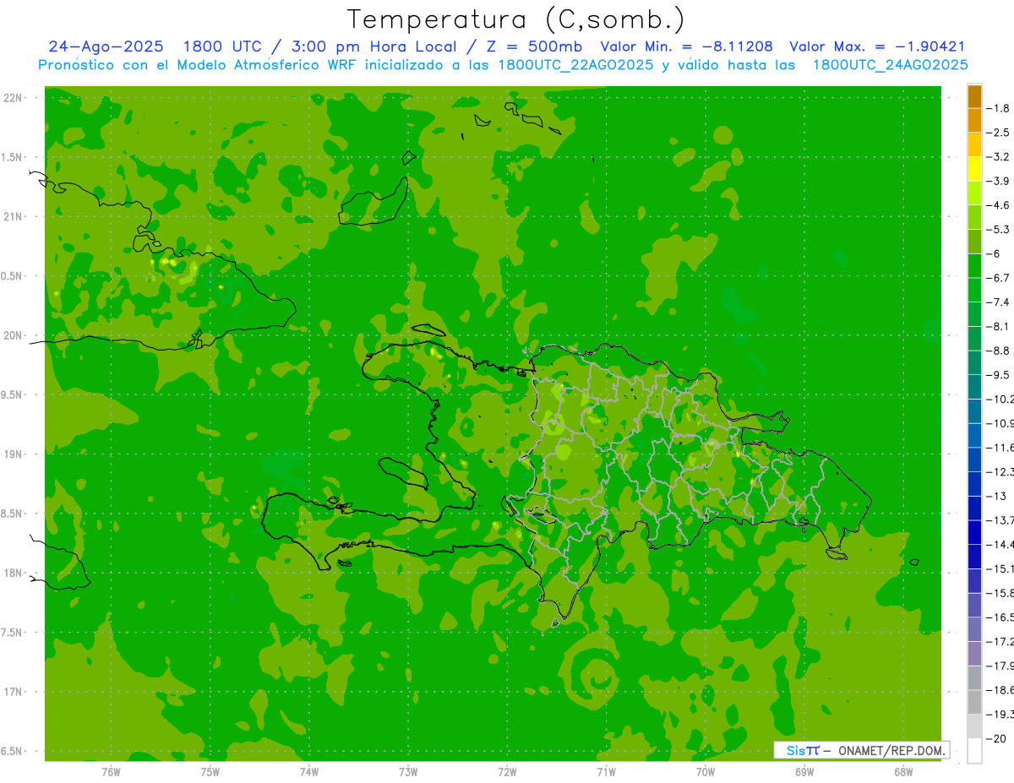The width and height of the screenshot is (1014, 783).
Task: Click the -2.5 colorbar label
Action: tap(999, 133)
